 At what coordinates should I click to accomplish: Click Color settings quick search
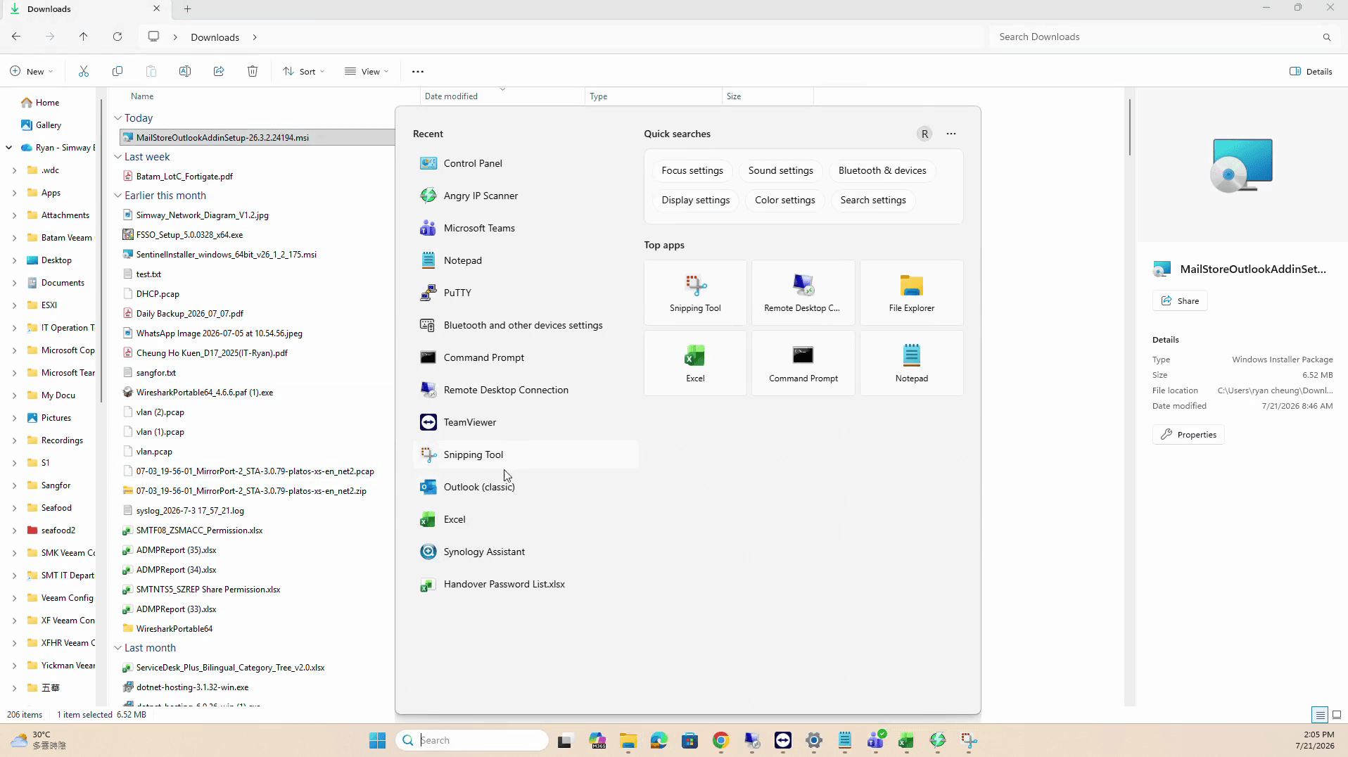(x=785, y=200)
